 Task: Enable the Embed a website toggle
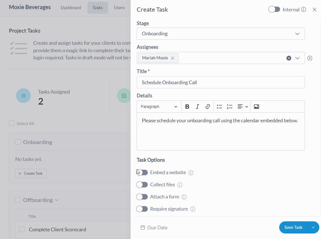pos(142,172)
